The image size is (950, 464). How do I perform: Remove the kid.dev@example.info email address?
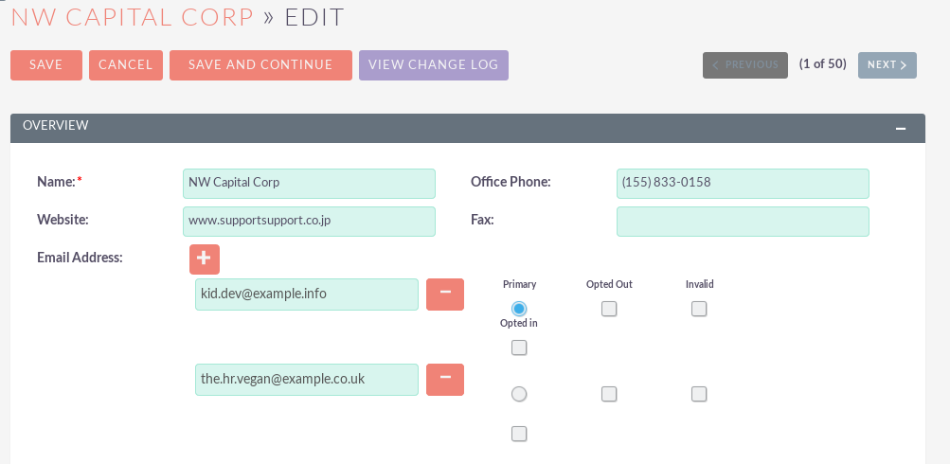click(x=445, y=294)
